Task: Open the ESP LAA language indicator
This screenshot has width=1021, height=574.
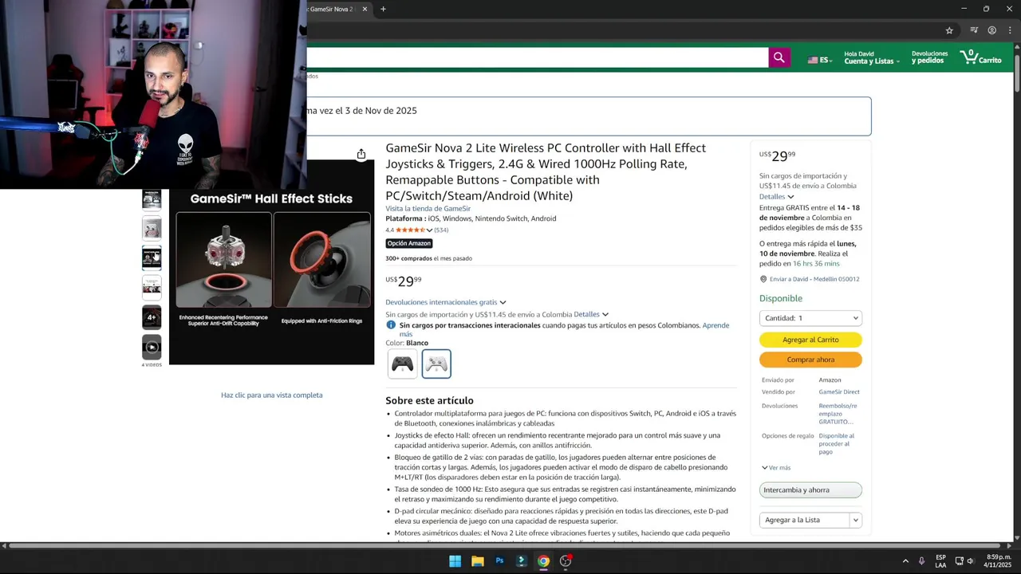Action: click(x=941, y=561)
